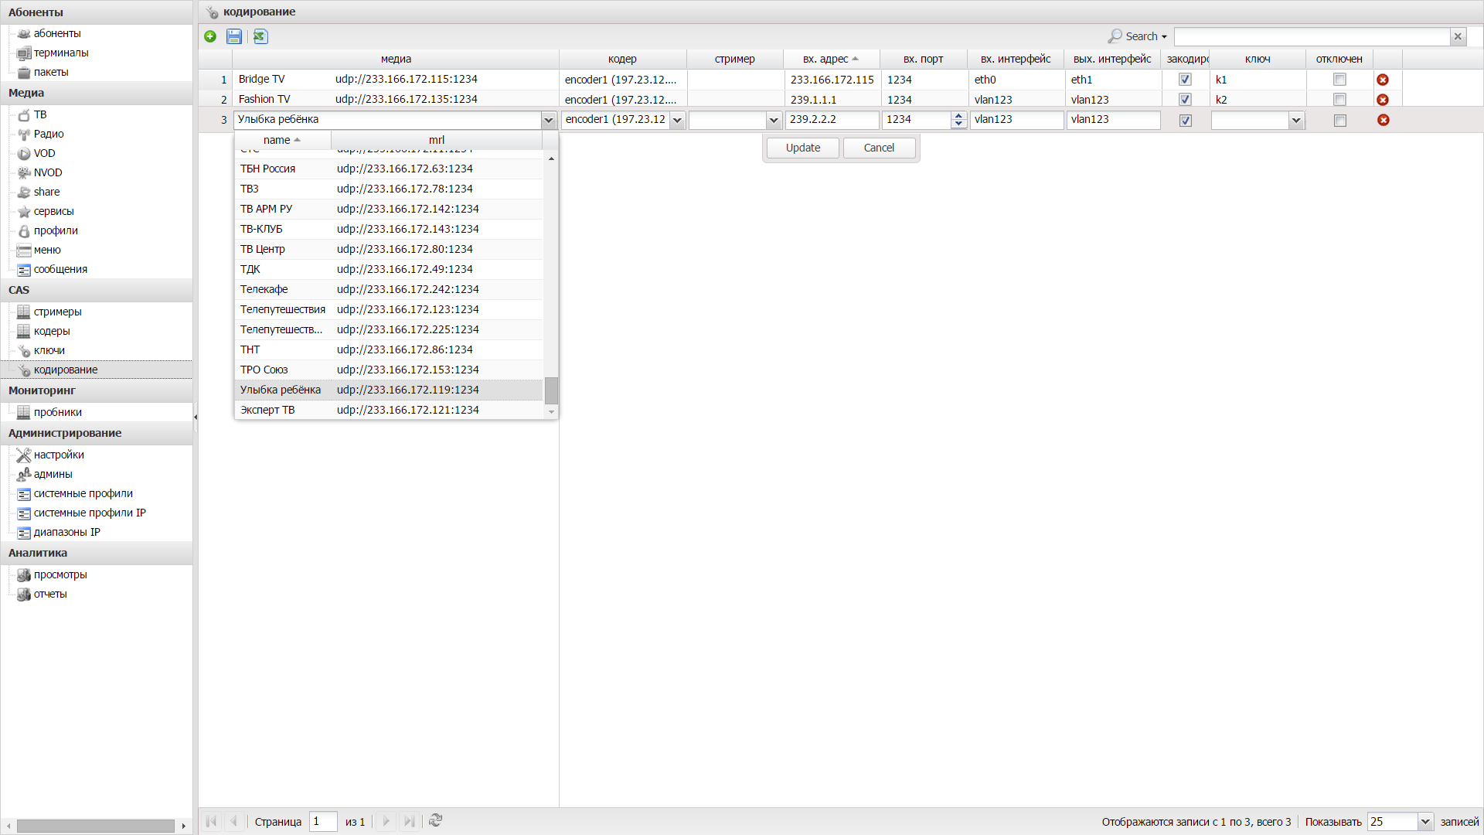Click the Cancel button to discard changes

[x=879, y=147]
